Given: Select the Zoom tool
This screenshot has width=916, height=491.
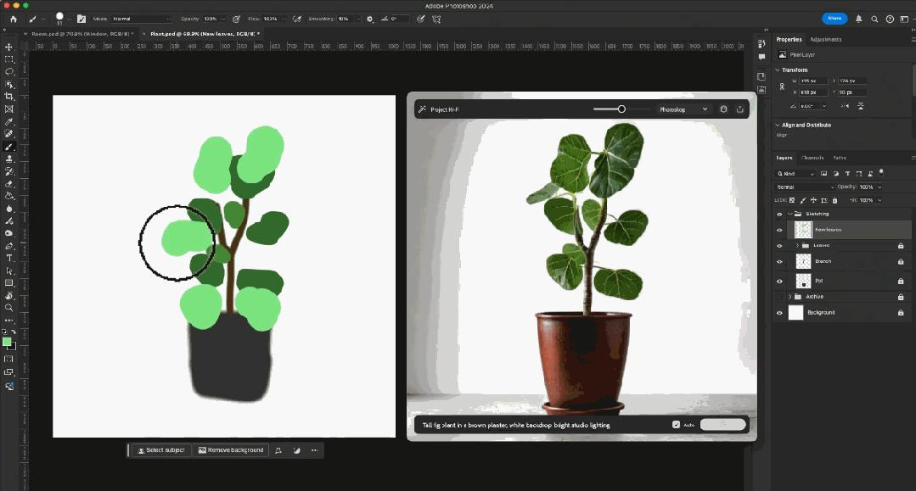Looking at the screenshot, I should click(8, 308).
